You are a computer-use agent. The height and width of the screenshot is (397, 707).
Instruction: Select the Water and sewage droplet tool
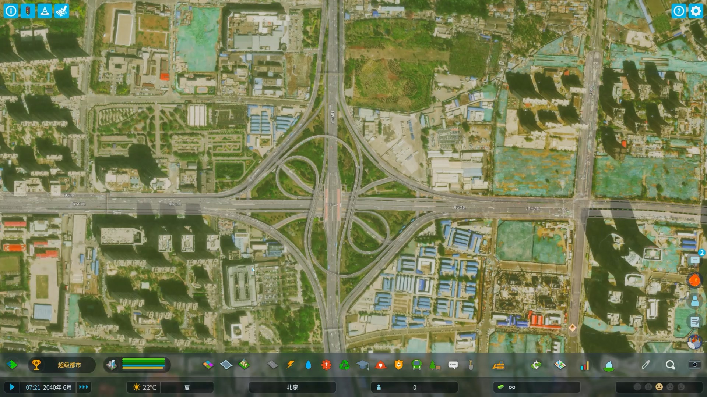tap(309, 365)
